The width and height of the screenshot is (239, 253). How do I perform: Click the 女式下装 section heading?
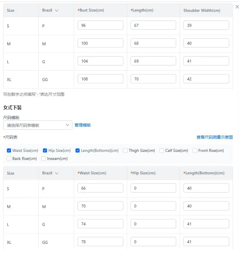pyautogui.click(x=12, y=107)
